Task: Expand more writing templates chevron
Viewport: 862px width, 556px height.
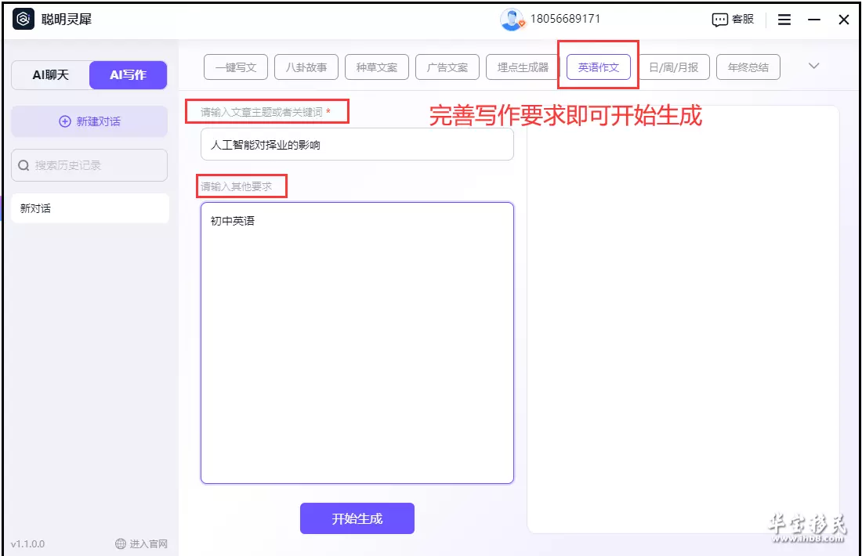Action: tap(814, 66)
